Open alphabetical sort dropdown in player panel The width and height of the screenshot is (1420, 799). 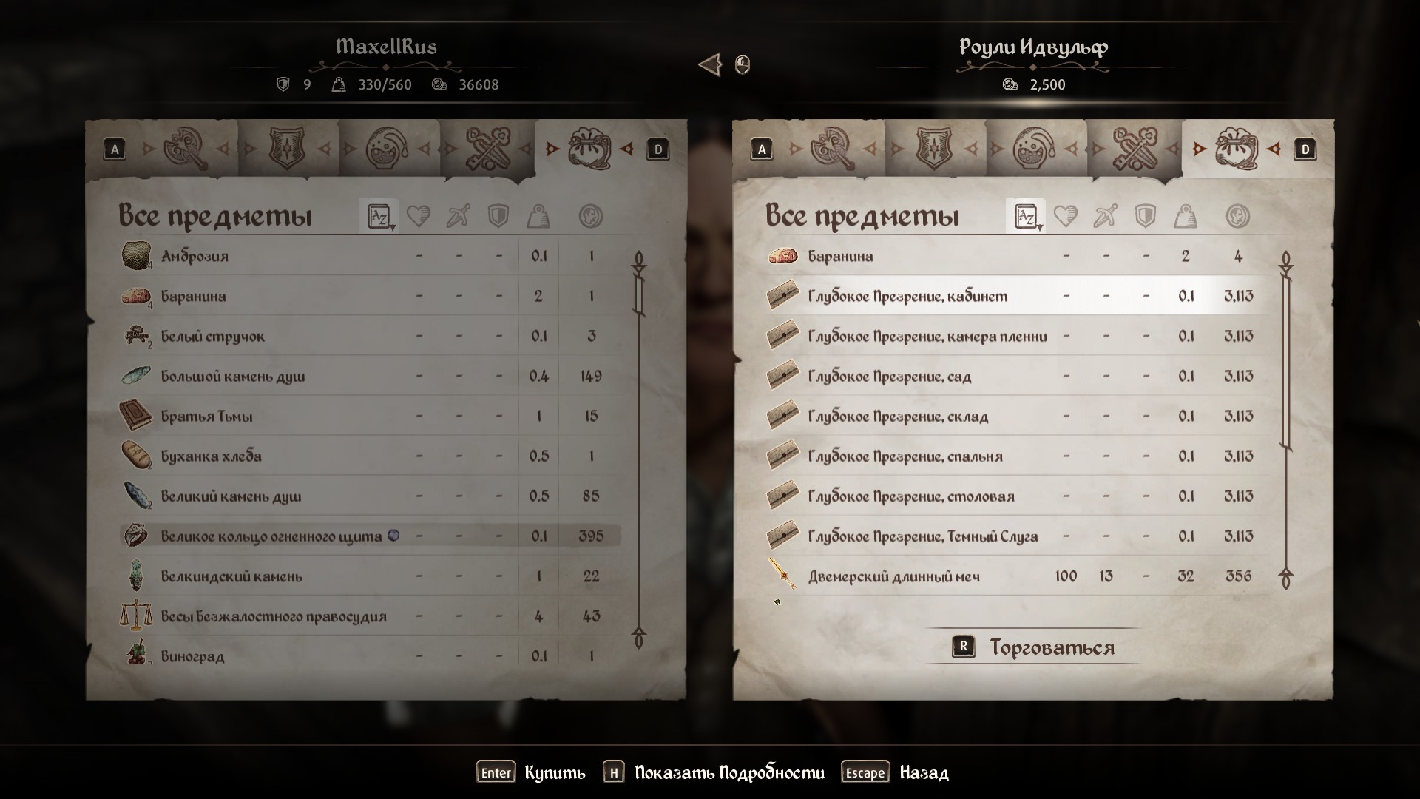(x=379, y=216)
